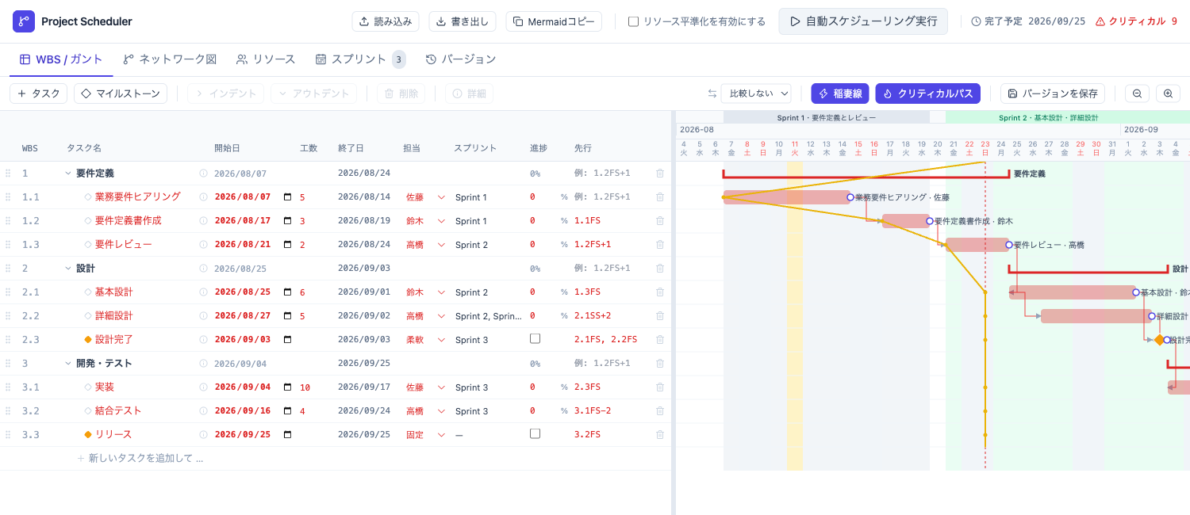Switch to the リソース tab
Image resolution: width=1190 pixels, height=515 pixels.
pyautogui.click(x=266, y=59)
